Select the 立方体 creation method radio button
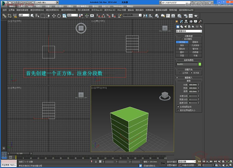Image resolution: width=233 pixels, height=168 pixels. [181, 73]
